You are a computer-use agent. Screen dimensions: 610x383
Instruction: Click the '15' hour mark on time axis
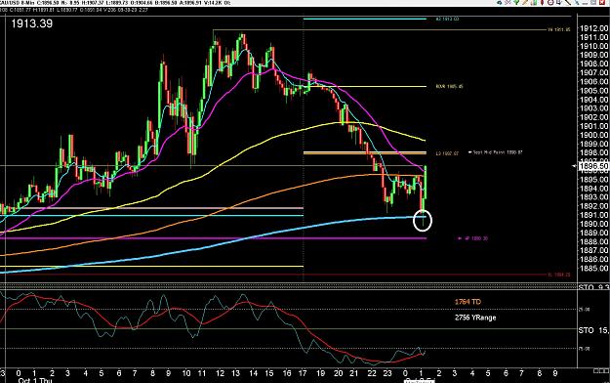pyautogui.click(x=269, y=373)
